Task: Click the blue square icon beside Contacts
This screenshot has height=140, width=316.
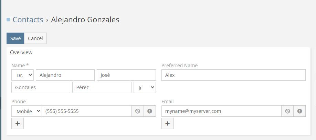Action: pyautogui.click(x=8, y=20)
